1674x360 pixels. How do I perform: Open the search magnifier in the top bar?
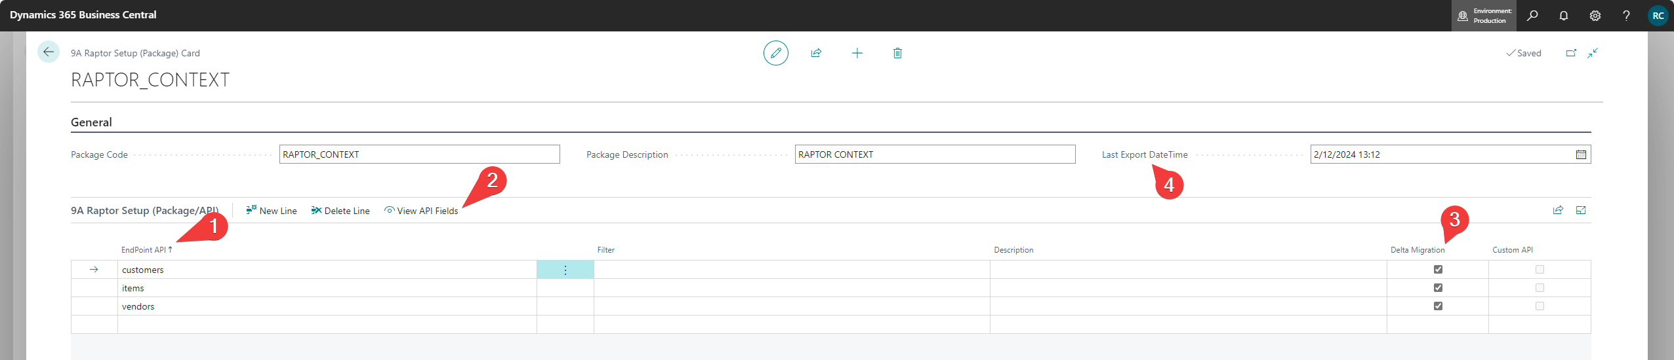tap(1532, 16)
